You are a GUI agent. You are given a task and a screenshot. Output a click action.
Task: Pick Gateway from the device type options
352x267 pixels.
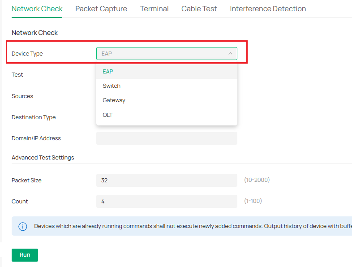(x=114, y=100)
